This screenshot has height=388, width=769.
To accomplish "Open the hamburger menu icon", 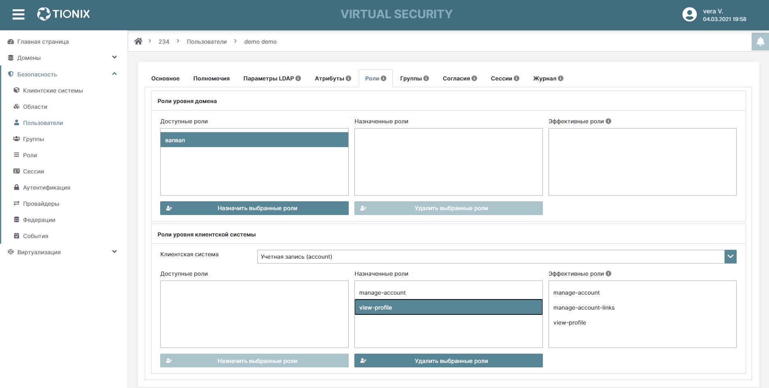I will (19, 15).
